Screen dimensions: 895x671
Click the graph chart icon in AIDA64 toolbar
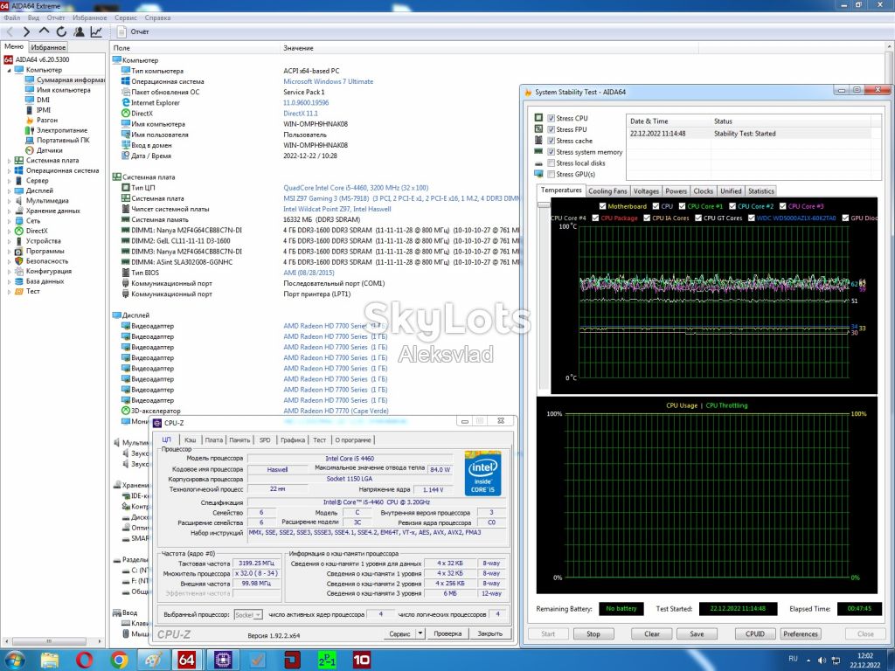coord(96,32)
